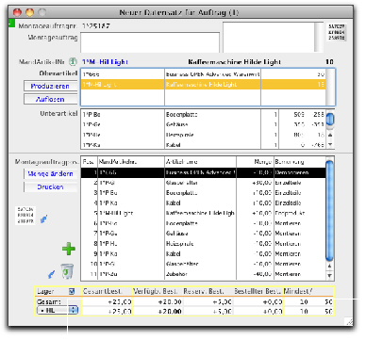This screenshot has height=340, width=366.
Task: Click the Bemerkung column header
Action: [300, 162]
